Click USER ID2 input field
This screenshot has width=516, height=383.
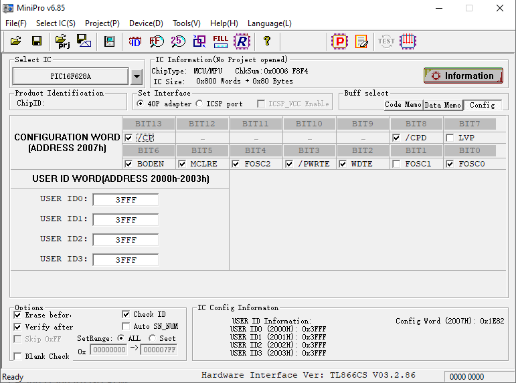(125, 240)
